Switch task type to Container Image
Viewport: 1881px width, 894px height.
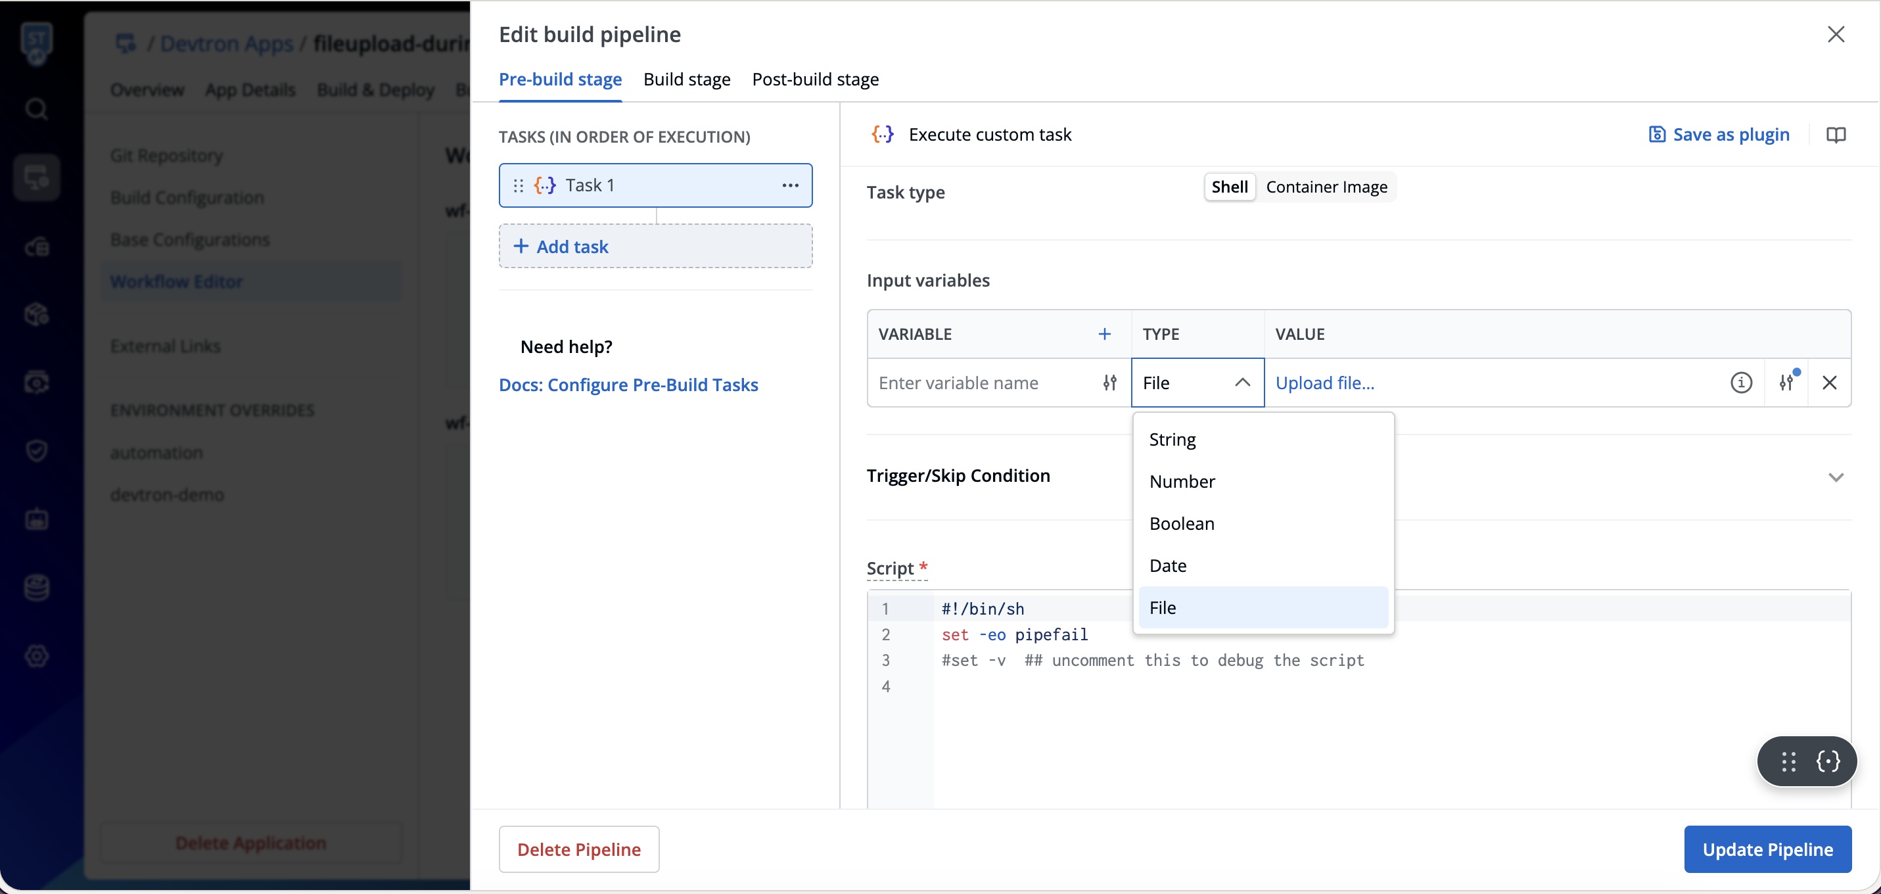(1326, 187)
